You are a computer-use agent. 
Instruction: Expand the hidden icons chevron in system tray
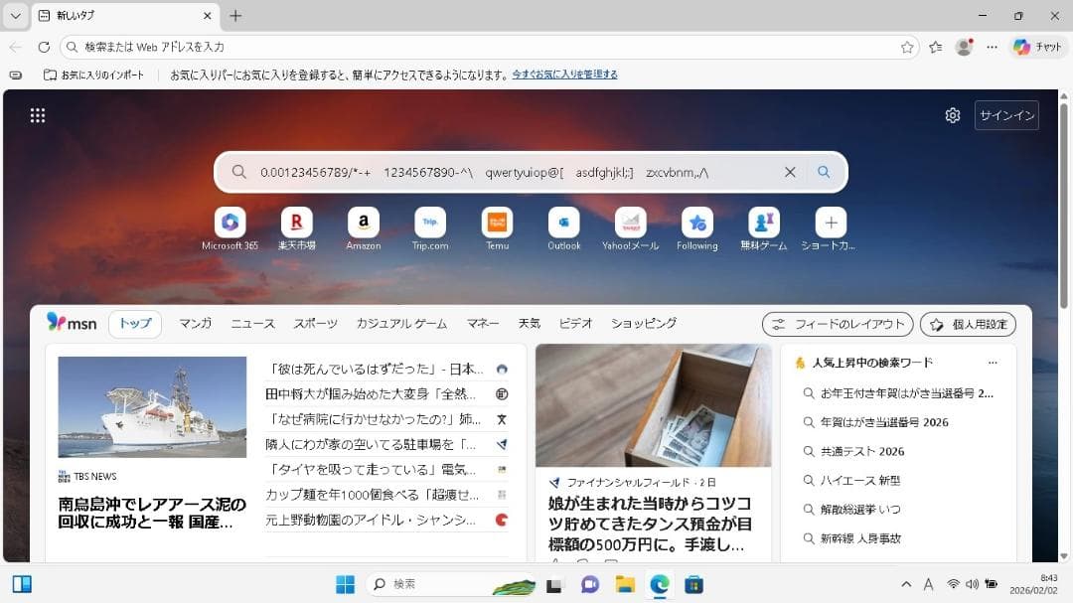pos(905,584)
